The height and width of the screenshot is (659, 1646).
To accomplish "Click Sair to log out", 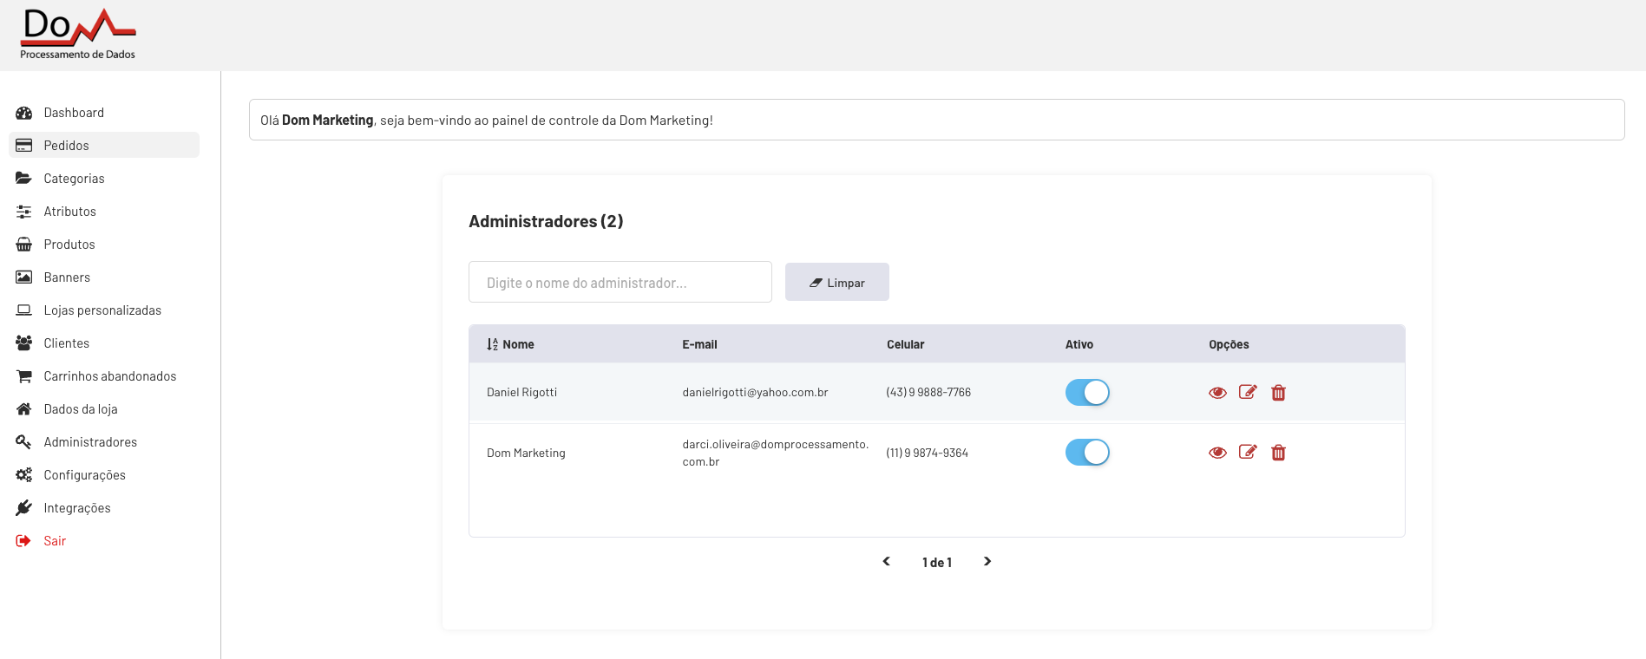I will point(55,541).
